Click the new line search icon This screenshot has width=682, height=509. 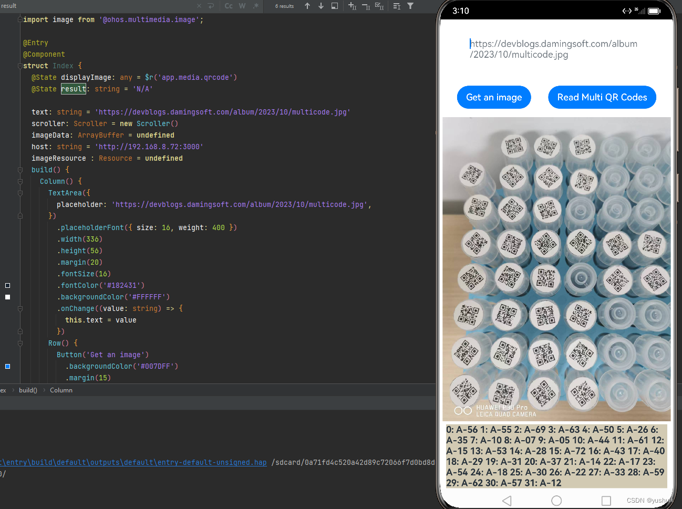[211, 6]
